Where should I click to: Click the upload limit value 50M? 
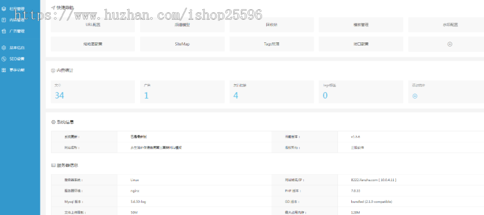click(x=134, y=212)
